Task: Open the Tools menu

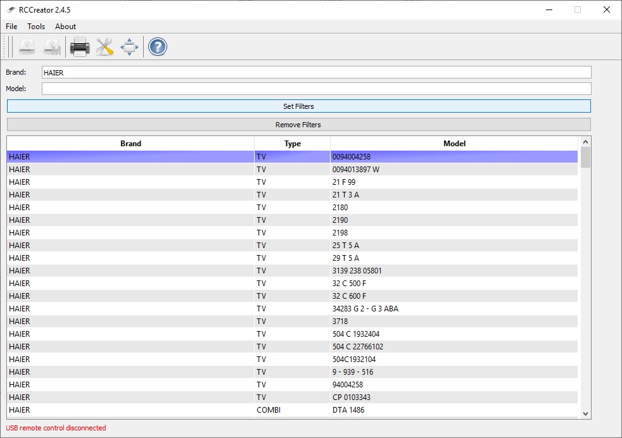Action: click(35, 27)
